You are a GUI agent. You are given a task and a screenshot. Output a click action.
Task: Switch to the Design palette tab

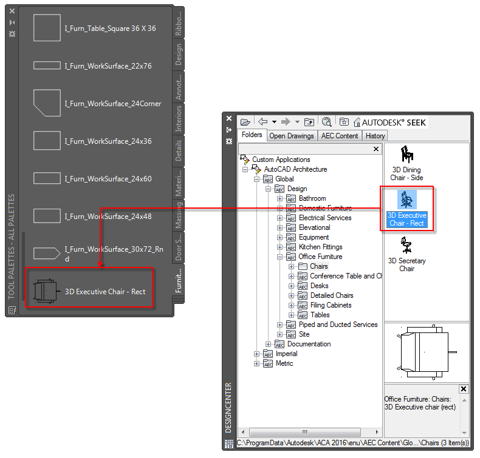pos(179,55)
